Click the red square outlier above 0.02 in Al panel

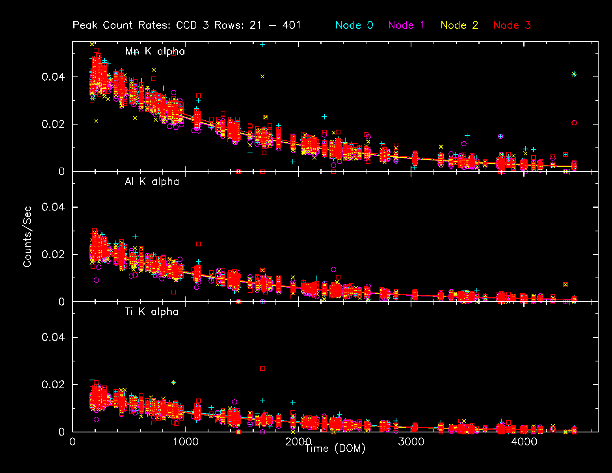[x=199, y=244]
